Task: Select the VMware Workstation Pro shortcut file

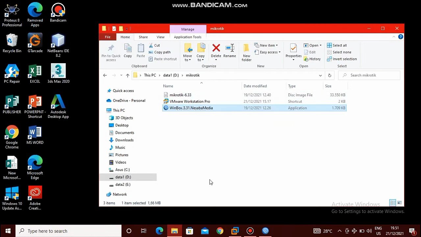Action: (254, 101)
